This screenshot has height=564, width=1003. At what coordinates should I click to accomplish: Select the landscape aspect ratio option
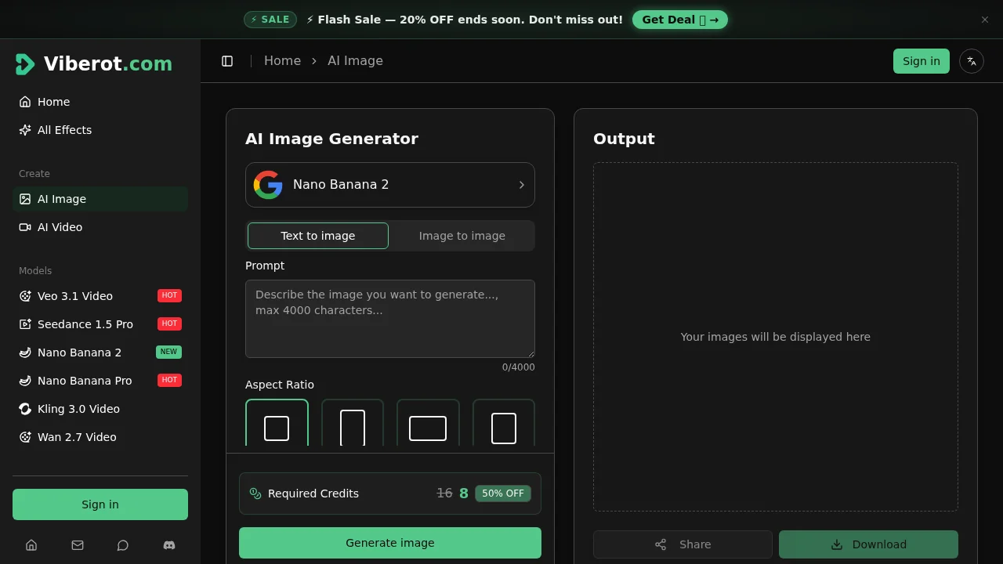[x=428, y=428]
